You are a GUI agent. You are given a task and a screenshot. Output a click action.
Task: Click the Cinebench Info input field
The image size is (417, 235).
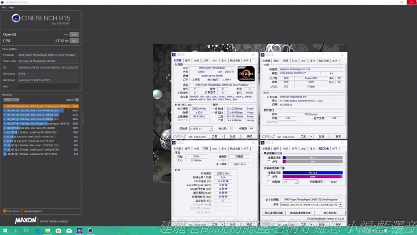click(48, 86)
